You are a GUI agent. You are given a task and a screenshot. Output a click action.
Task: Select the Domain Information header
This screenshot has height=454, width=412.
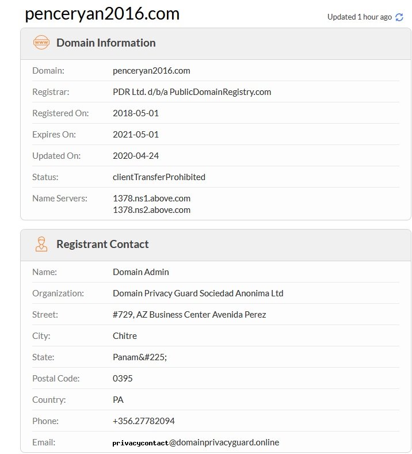pos(106,43)
